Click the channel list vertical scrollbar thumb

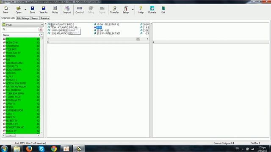42,38
